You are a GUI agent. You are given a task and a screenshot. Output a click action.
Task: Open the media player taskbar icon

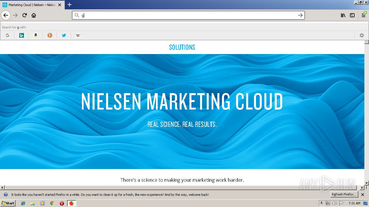tap(42, 203)
